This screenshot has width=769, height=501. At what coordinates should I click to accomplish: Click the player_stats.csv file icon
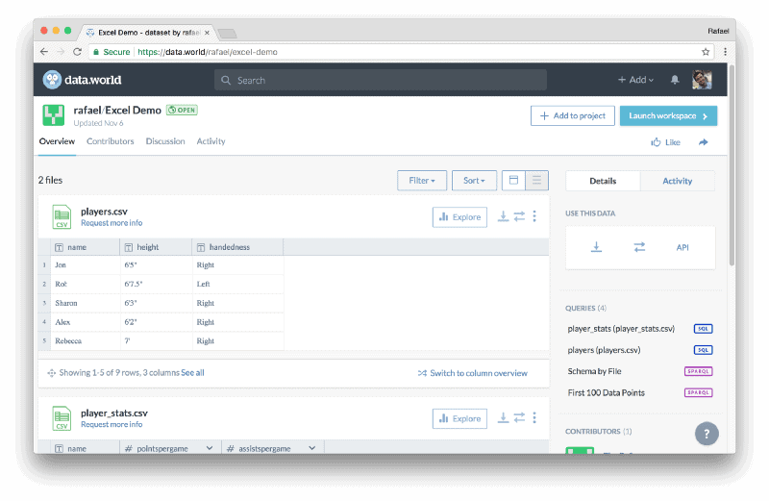62,418
